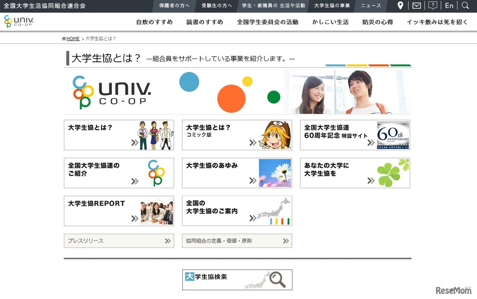Click the magnifier icon in 大学生協検索 box
This screenshot has height=299, width=477.
[x=278, y=279]
